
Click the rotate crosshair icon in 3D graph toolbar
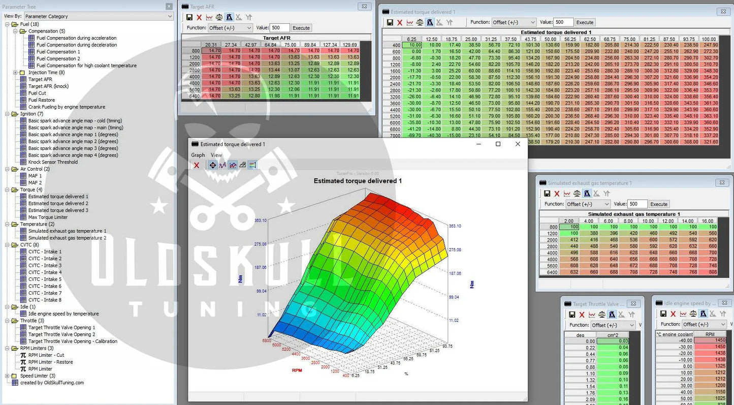[x=212, y=165]
